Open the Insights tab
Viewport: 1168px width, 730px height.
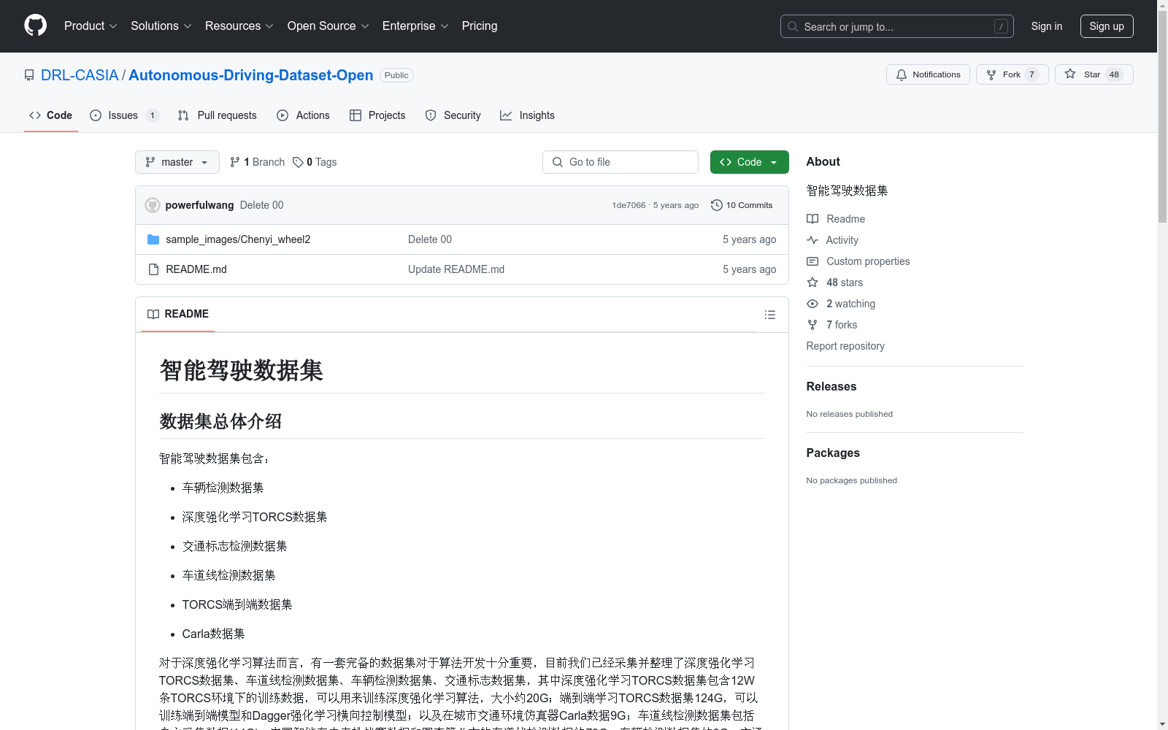click(x=527, y=115)
